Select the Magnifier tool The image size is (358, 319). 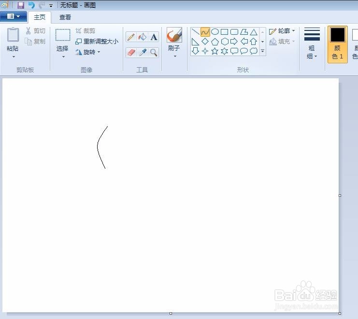(154, 53)
